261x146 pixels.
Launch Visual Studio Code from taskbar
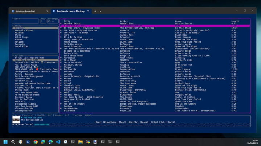58,142
